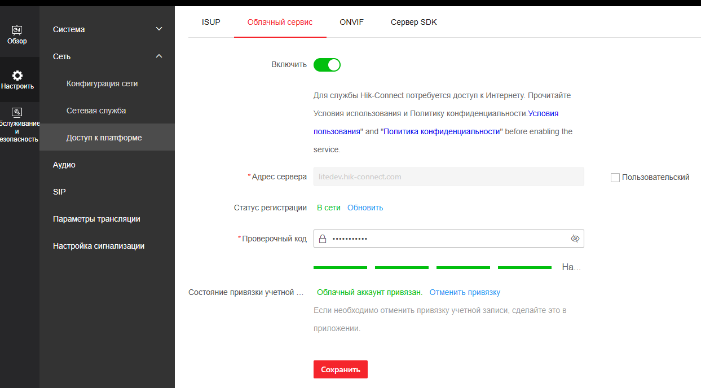Click the Обновить status link
The image size is (701, 388).
(365, 208)
